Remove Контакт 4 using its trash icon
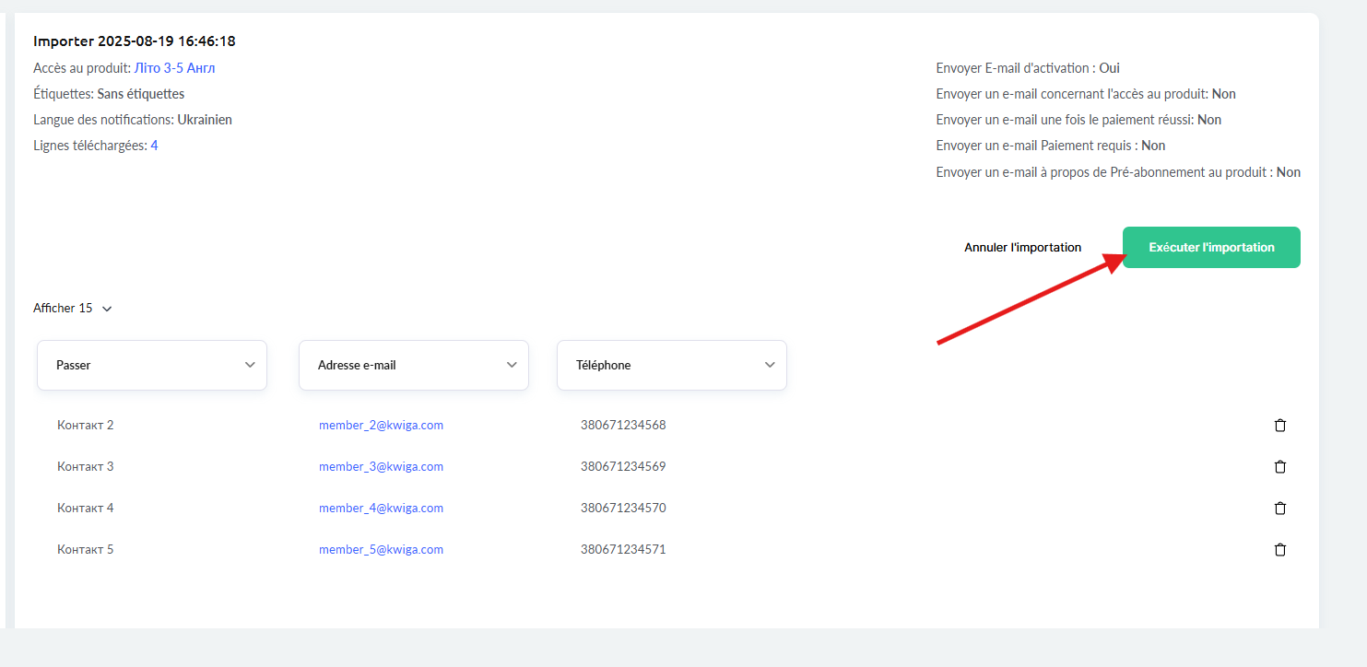 coord(1279,509)
